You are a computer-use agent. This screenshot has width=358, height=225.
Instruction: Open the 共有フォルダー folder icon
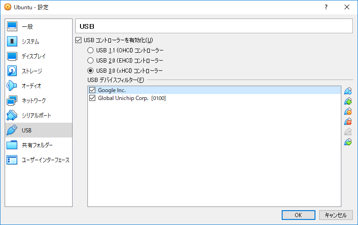12,145
